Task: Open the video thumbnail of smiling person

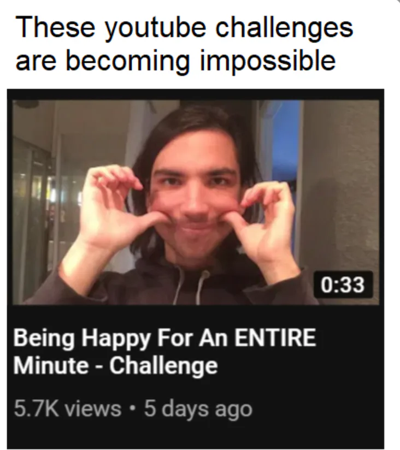Action: tap(196, 202)
